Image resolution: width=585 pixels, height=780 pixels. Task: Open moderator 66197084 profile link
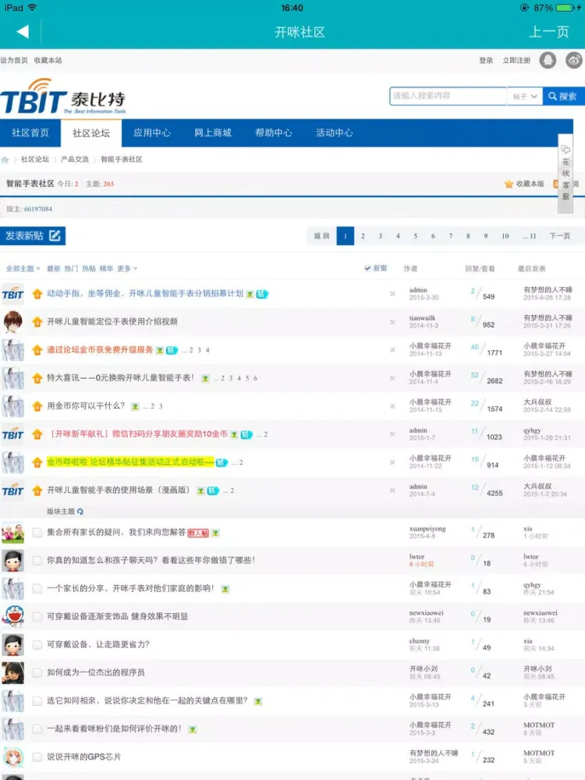click(37, 209)
